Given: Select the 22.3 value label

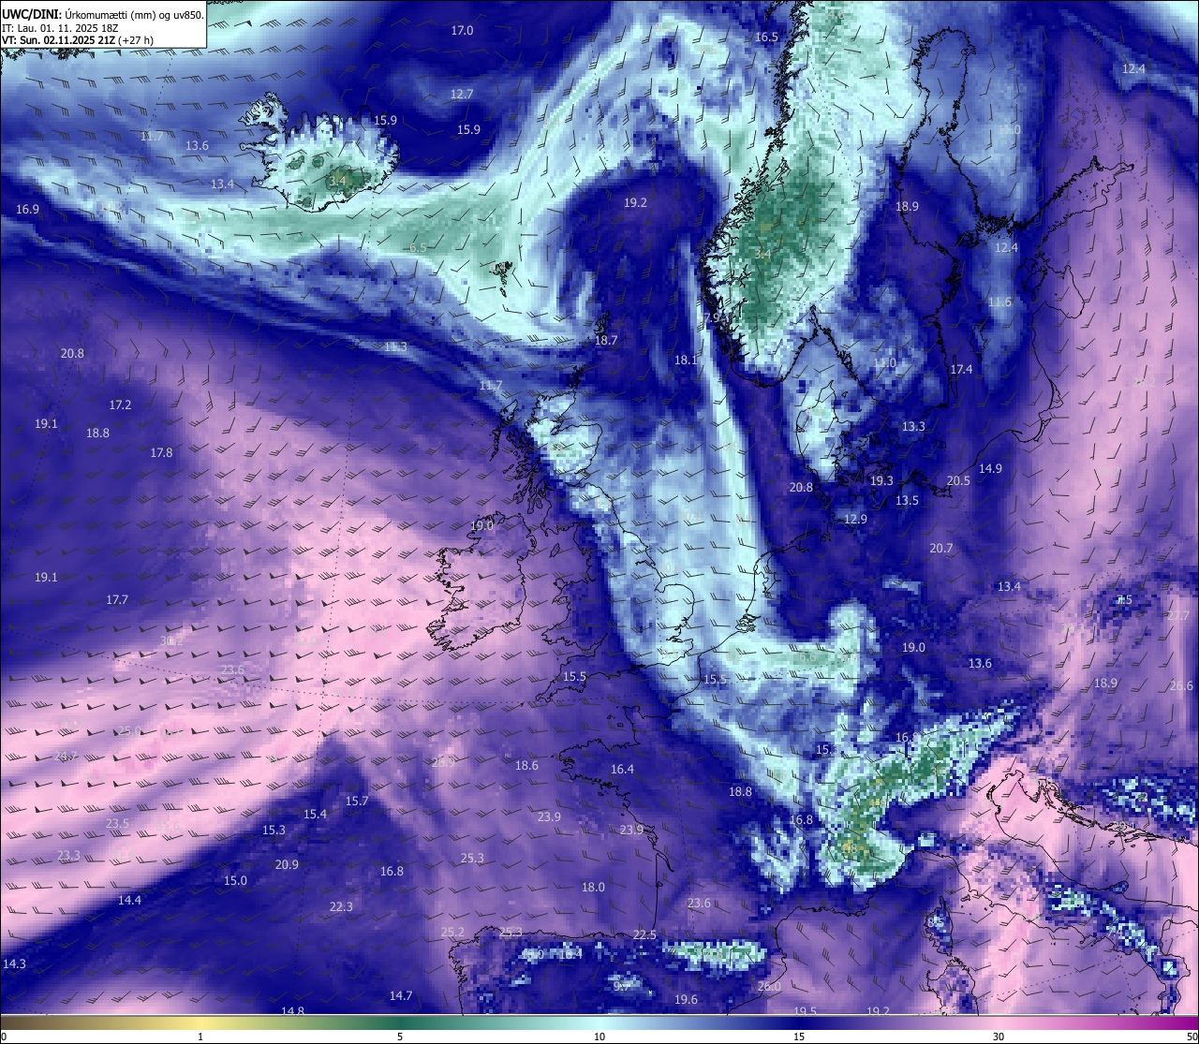Looking at the screenshot, I should [341, 907].
